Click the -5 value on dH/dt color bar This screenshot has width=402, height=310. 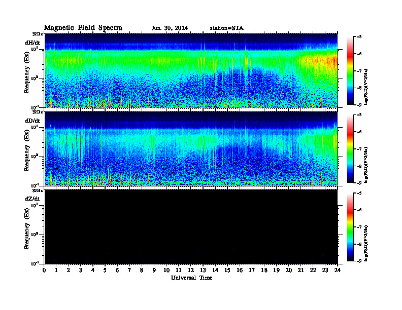point(359,37)
